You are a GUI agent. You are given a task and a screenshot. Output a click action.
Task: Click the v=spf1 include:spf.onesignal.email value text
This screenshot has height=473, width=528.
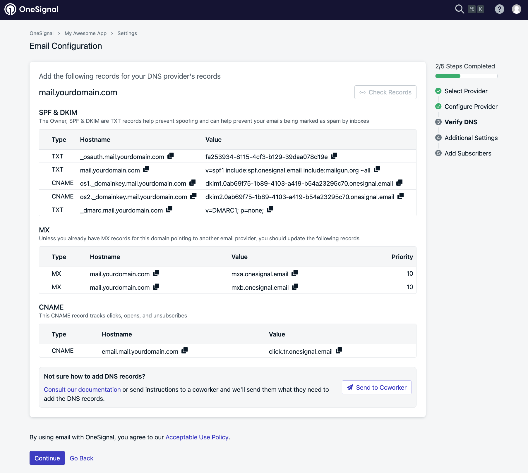[x=288, y=170]
